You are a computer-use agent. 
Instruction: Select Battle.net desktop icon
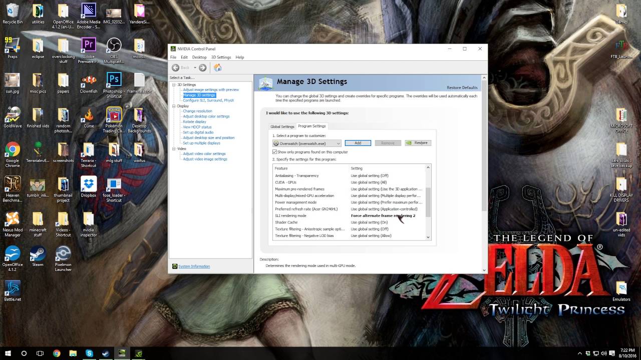pos(13,291)
